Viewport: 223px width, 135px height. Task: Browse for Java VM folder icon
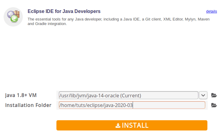click(x=214, y=95)
